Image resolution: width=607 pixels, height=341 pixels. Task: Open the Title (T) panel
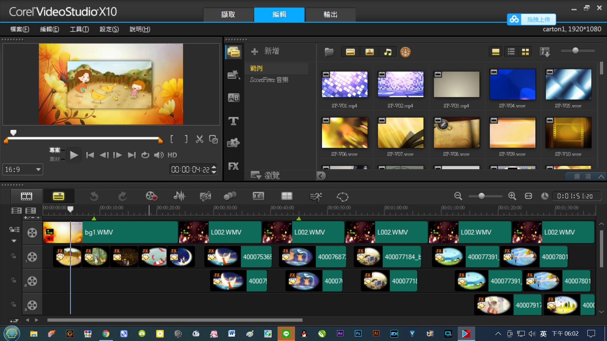point(234,121)
